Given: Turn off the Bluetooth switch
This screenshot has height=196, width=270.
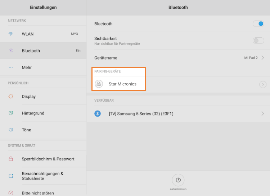Looking at the screenshot, I should 258,24.
